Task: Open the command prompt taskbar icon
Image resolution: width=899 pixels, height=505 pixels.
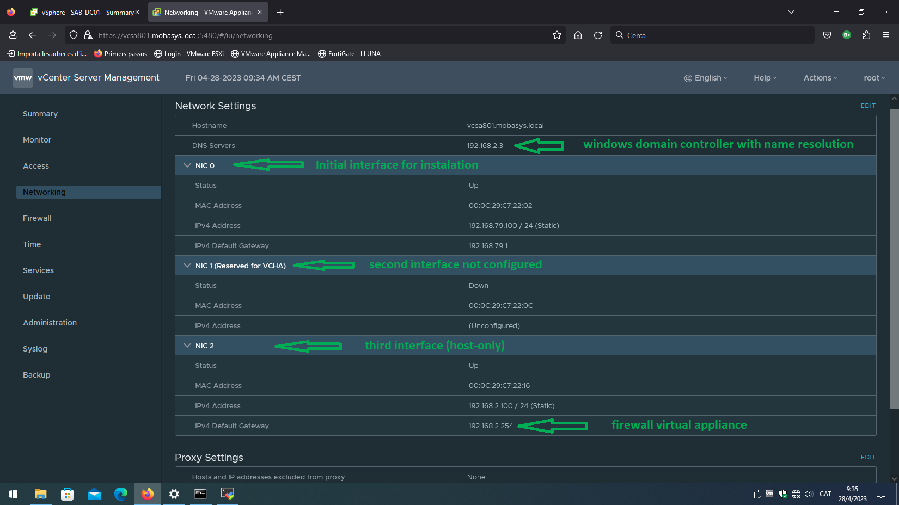Action: (200, 494)
